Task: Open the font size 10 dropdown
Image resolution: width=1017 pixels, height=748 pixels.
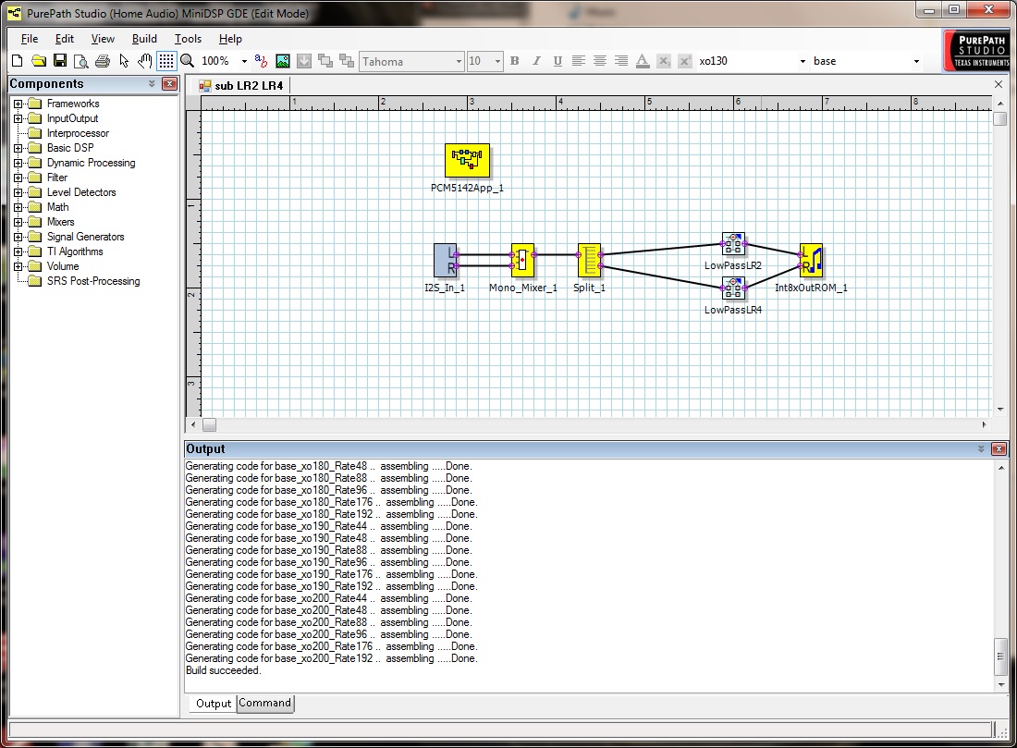Action: point(497,61)
